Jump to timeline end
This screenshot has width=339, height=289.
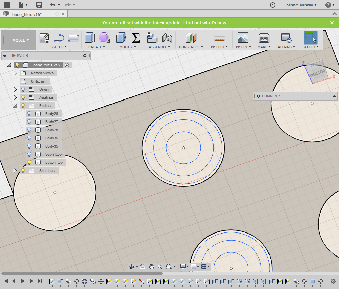(x=40, y=281)
